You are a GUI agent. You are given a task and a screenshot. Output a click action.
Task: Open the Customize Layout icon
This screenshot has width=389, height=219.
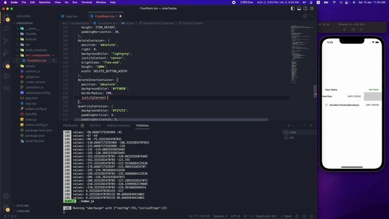click(312, 9)
